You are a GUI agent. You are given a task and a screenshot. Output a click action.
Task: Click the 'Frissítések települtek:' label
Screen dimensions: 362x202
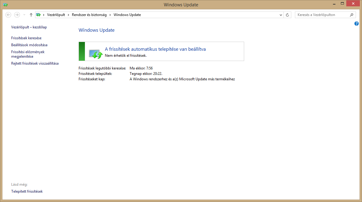click(95, 74)
